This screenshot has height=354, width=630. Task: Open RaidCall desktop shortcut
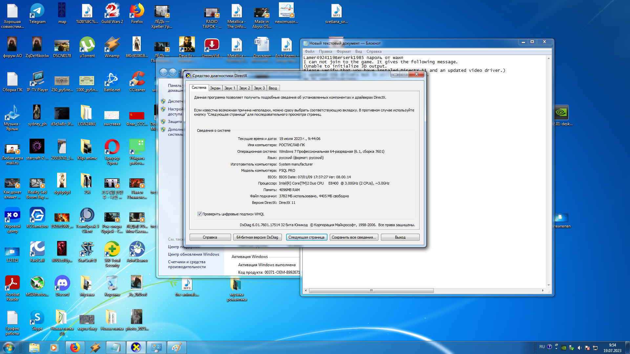click(37, 252)
